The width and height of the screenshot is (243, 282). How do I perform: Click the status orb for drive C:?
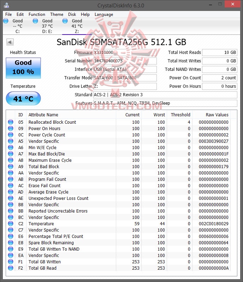pos(6,21)
